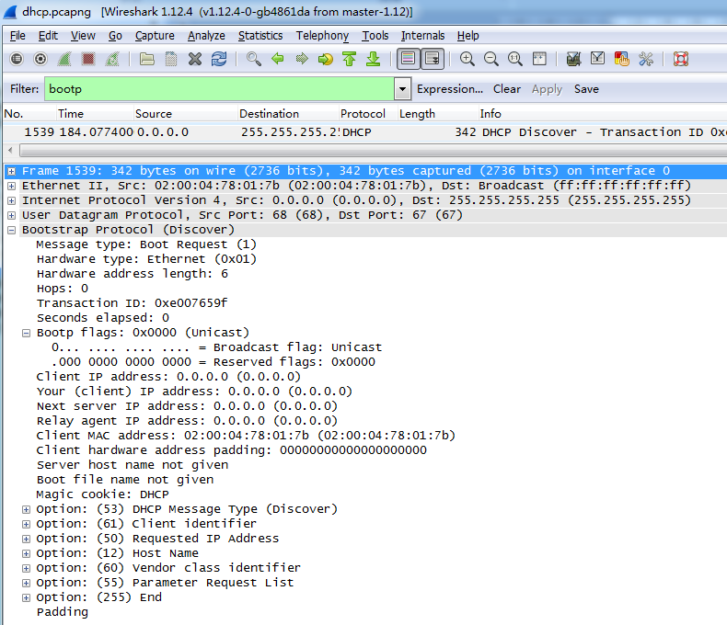Open the capture options icon
This screenshot has height=625, width=727.
[x=40, y=59]
